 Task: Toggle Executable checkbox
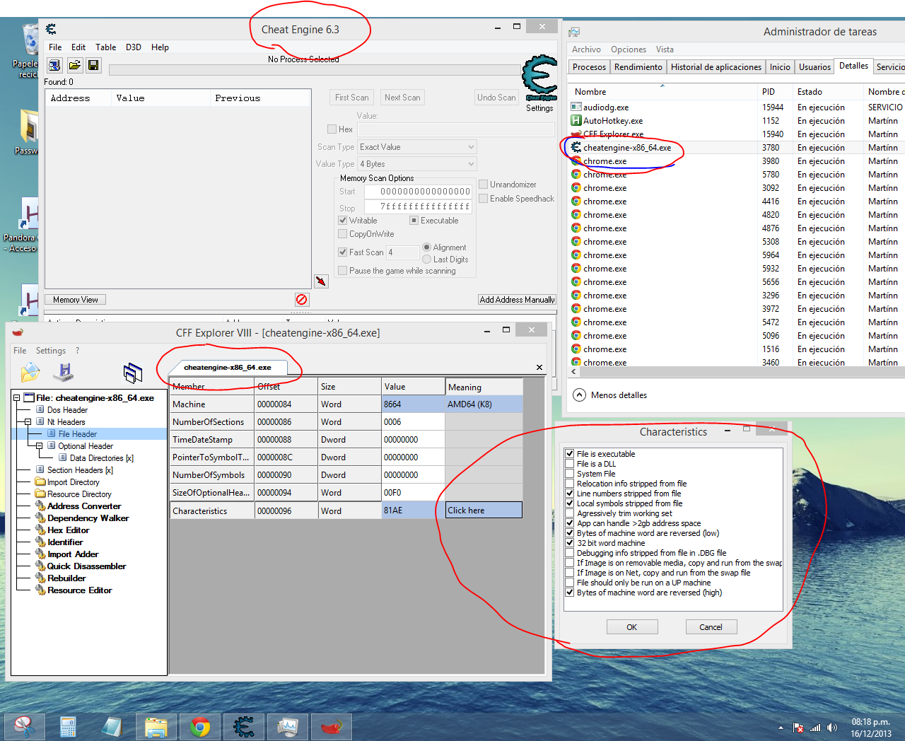pos(414,221)
